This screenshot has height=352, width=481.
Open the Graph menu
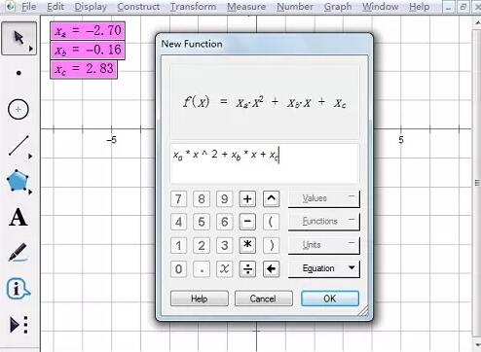[x=338, y=7]
